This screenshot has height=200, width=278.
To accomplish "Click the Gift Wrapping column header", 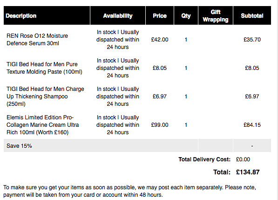I will [x=216, y=15].
